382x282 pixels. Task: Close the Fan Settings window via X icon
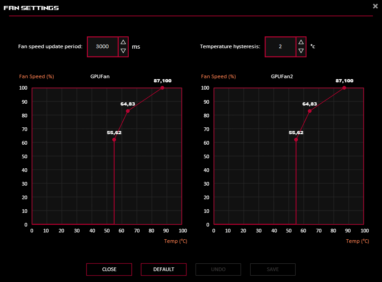pos(375,6)
